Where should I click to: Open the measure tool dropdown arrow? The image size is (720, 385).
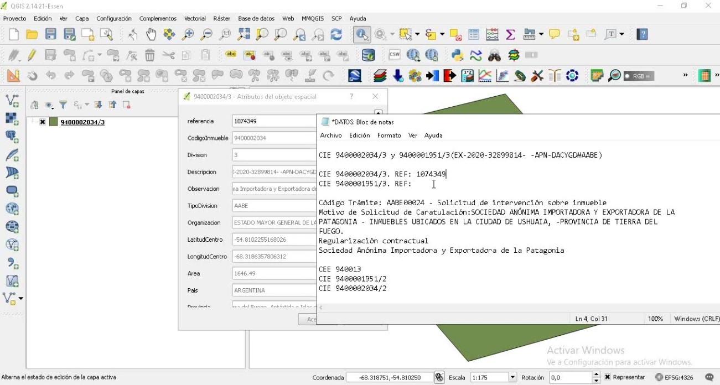click(x=541, y=35)
